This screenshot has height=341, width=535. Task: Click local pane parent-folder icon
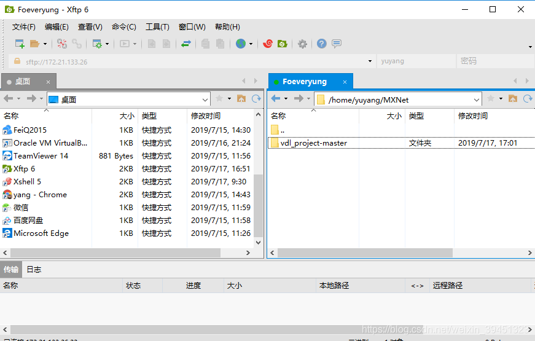(241, 99)
